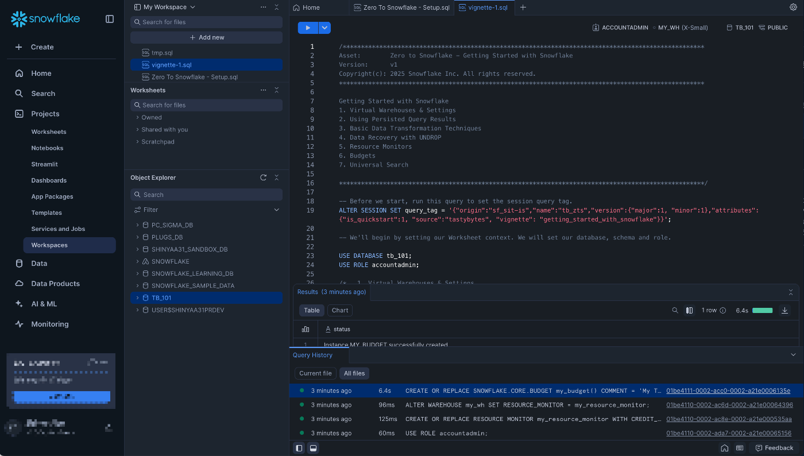Select the Query History tab
Viewport: 804px width, 456px height.
pos(312,355)
